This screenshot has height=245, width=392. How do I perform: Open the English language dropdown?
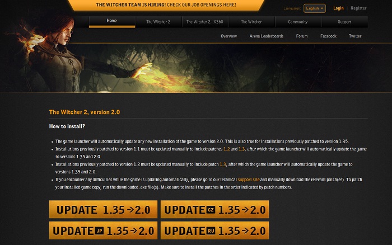coord(315,8)
